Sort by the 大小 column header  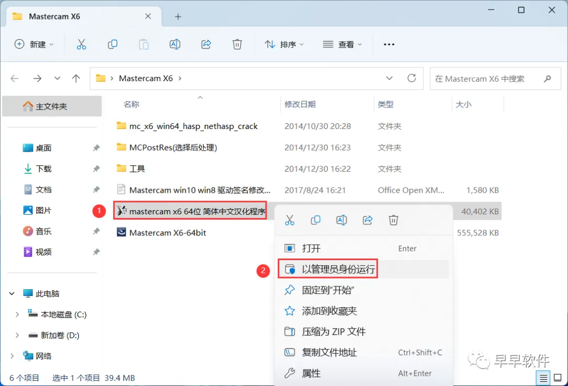[x=463, y=104]
